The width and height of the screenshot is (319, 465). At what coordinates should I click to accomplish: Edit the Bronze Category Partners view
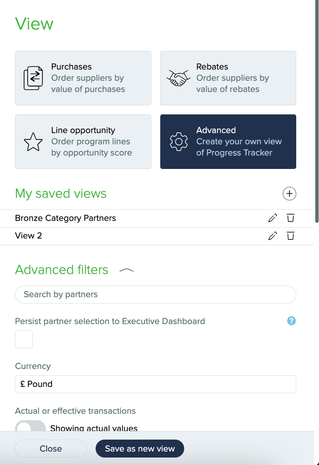coord(273,218)
